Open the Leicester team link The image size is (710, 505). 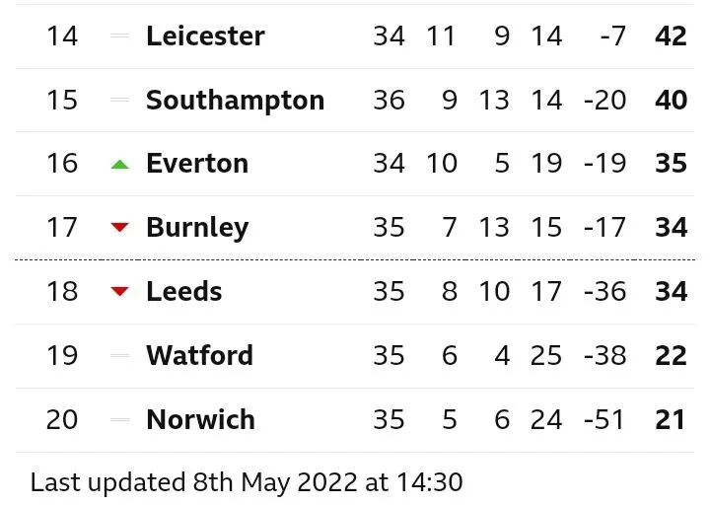tap(205, 36)
